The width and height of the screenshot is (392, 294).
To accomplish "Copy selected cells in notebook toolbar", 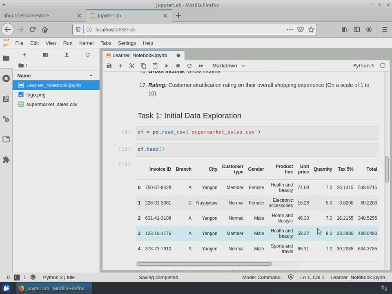I will 143,66.
